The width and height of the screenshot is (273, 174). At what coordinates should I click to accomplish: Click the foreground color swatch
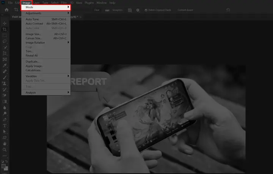click(3, 166)
